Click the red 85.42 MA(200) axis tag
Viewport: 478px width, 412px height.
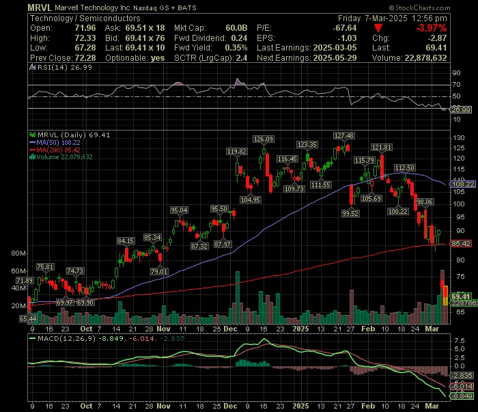460,244
